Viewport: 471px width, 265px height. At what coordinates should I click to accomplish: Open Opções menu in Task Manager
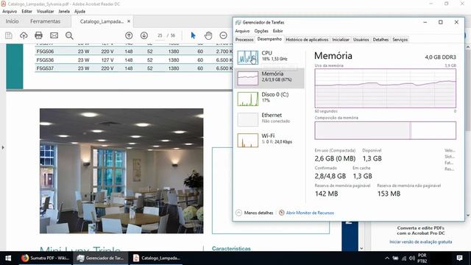[261, 31]
